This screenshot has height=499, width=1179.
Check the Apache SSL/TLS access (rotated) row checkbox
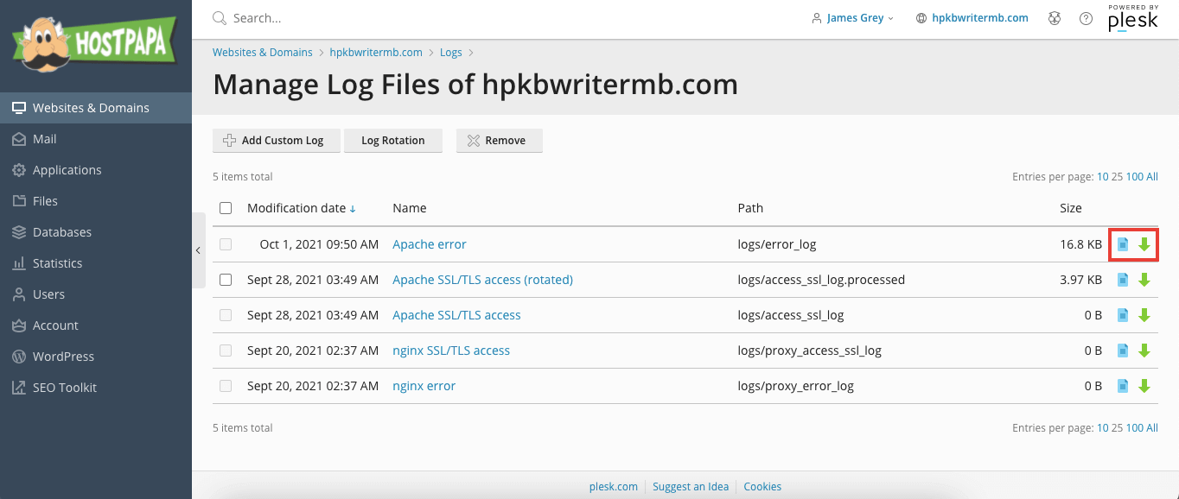pyautogui.click(x=226, y=280)
